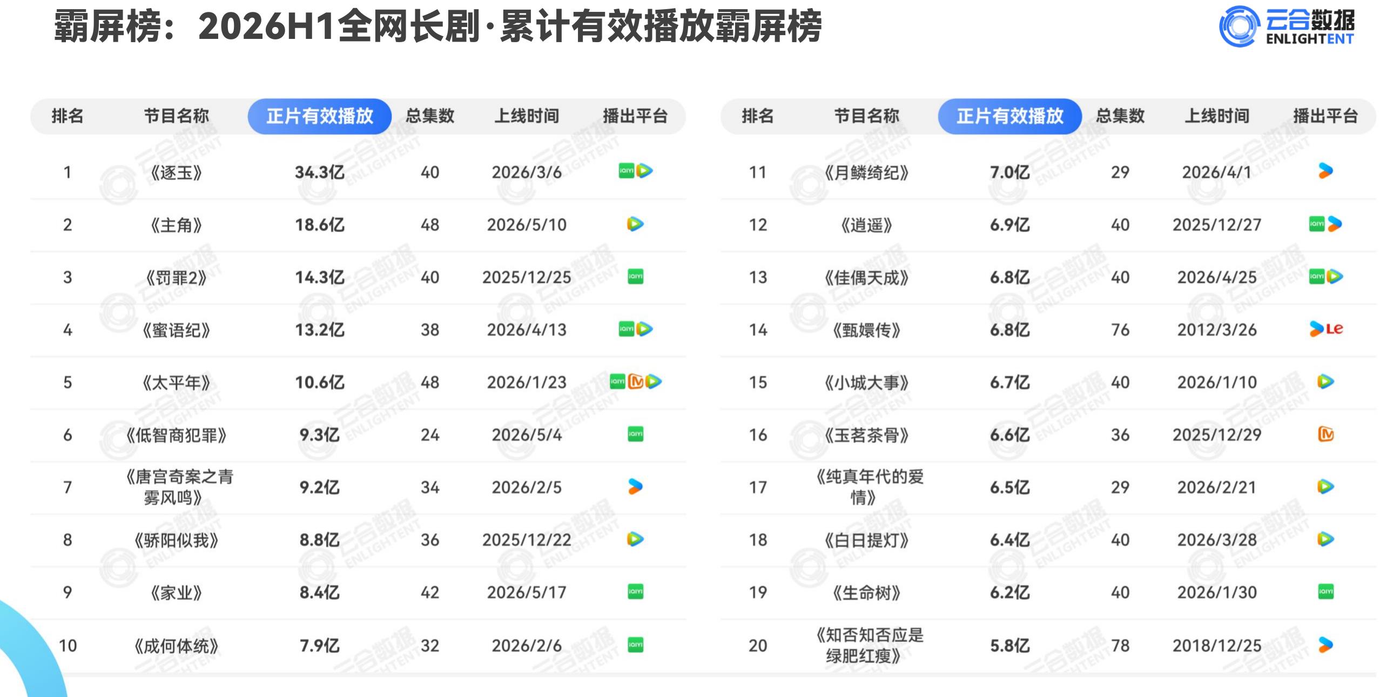
Task: Click the value 34.3亿
Action: click(320, 172)
